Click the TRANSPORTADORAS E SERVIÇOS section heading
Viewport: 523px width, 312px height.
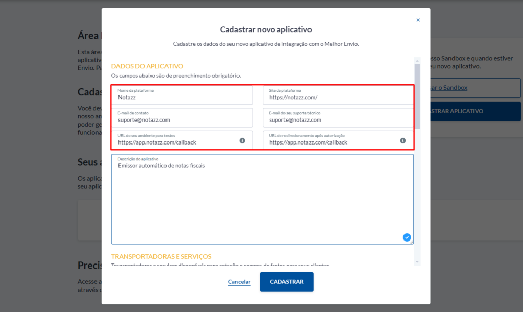click(x=161, y=256)
